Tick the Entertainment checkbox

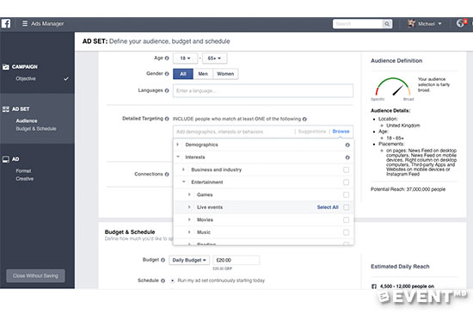point(346,182)
